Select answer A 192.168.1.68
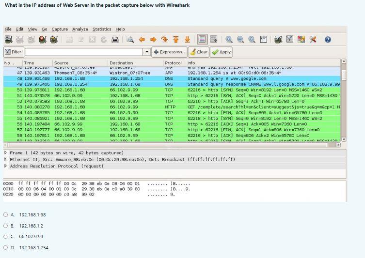This screenshot has width=365, height=258. (x=6, y=215)
